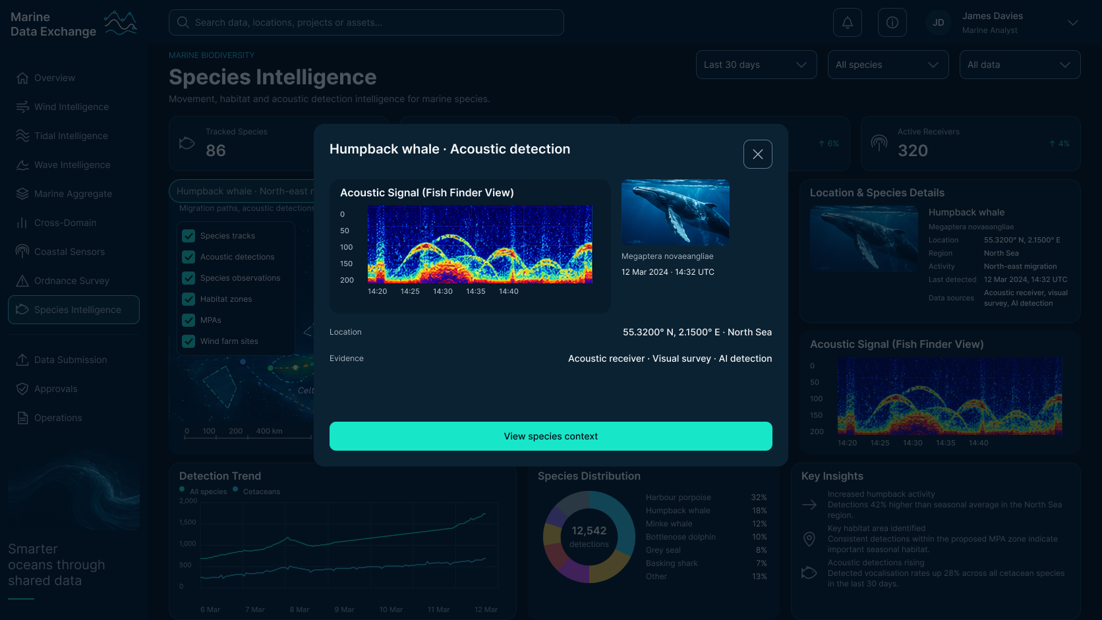Click the search magnifier icon
1102x620 pixels.
[183, 22]
